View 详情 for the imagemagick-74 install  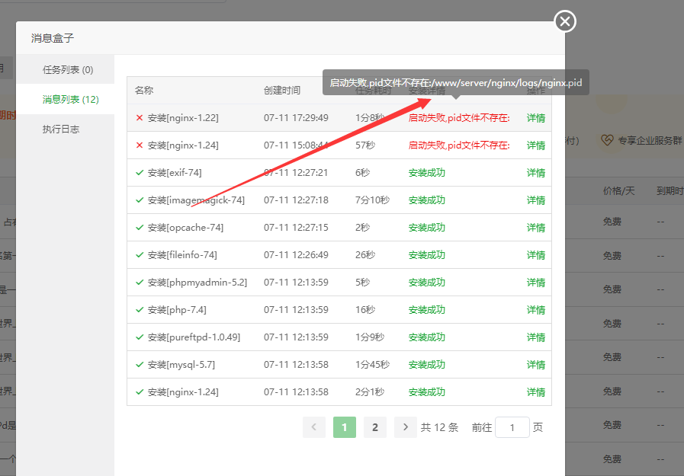coord(535,200)
